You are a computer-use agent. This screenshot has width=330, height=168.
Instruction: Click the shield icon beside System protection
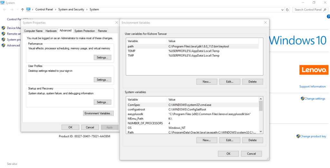[3, 40]
